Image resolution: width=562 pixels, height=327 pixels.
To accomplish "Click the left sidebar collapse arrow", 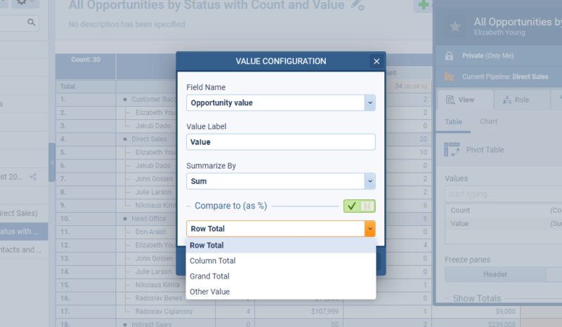I will pos(52,162).
